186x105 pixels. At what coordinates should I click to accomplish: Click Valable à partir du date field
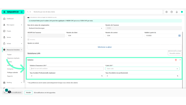163,36
